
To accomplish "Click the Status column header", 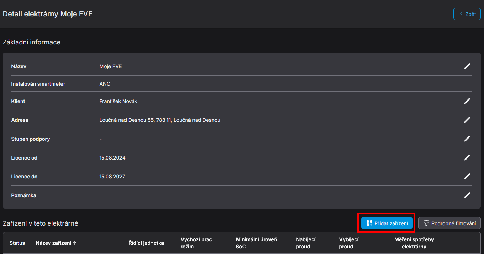I will coord(17,243).
